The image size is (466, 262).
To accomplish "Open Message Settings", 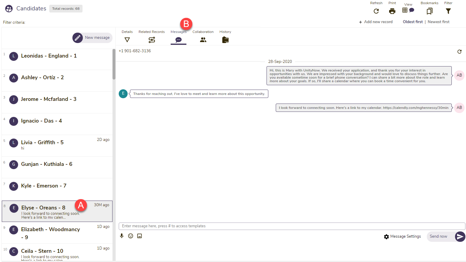I will click(x=402, y=236).
